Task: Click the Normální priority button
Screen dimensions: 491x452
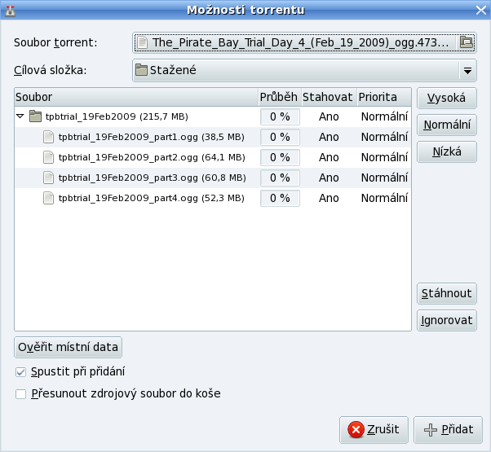Action: (x=447, y=125)
